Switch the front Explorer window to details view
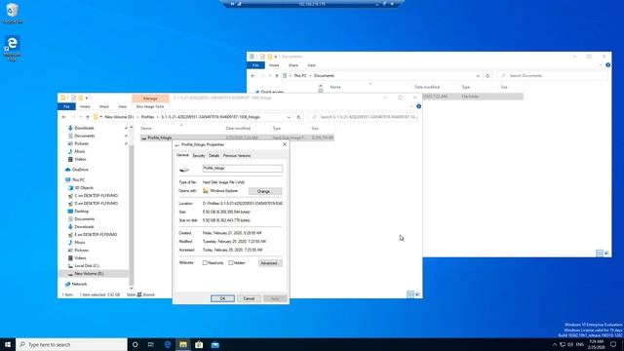 409,294
